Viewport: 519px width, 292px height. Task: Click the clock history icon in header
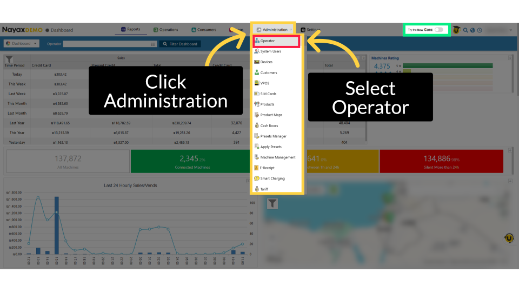(480, 30)
